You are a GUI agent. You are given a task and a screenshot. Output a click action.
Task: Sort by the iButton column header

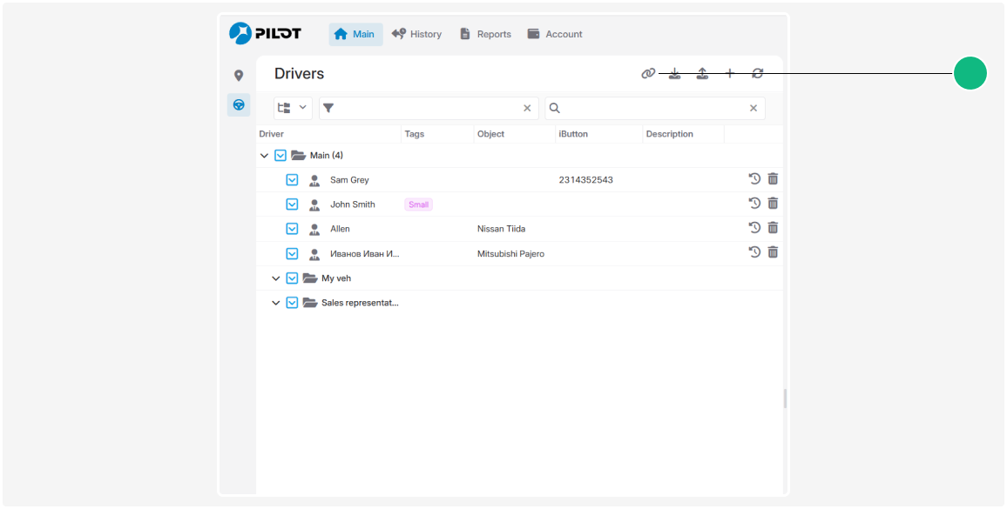coord(573,134)
